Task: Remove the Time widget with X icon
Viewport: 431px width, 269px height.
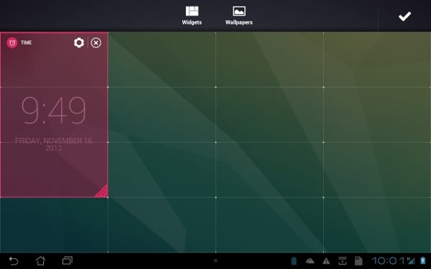Action: coord(96,43)
